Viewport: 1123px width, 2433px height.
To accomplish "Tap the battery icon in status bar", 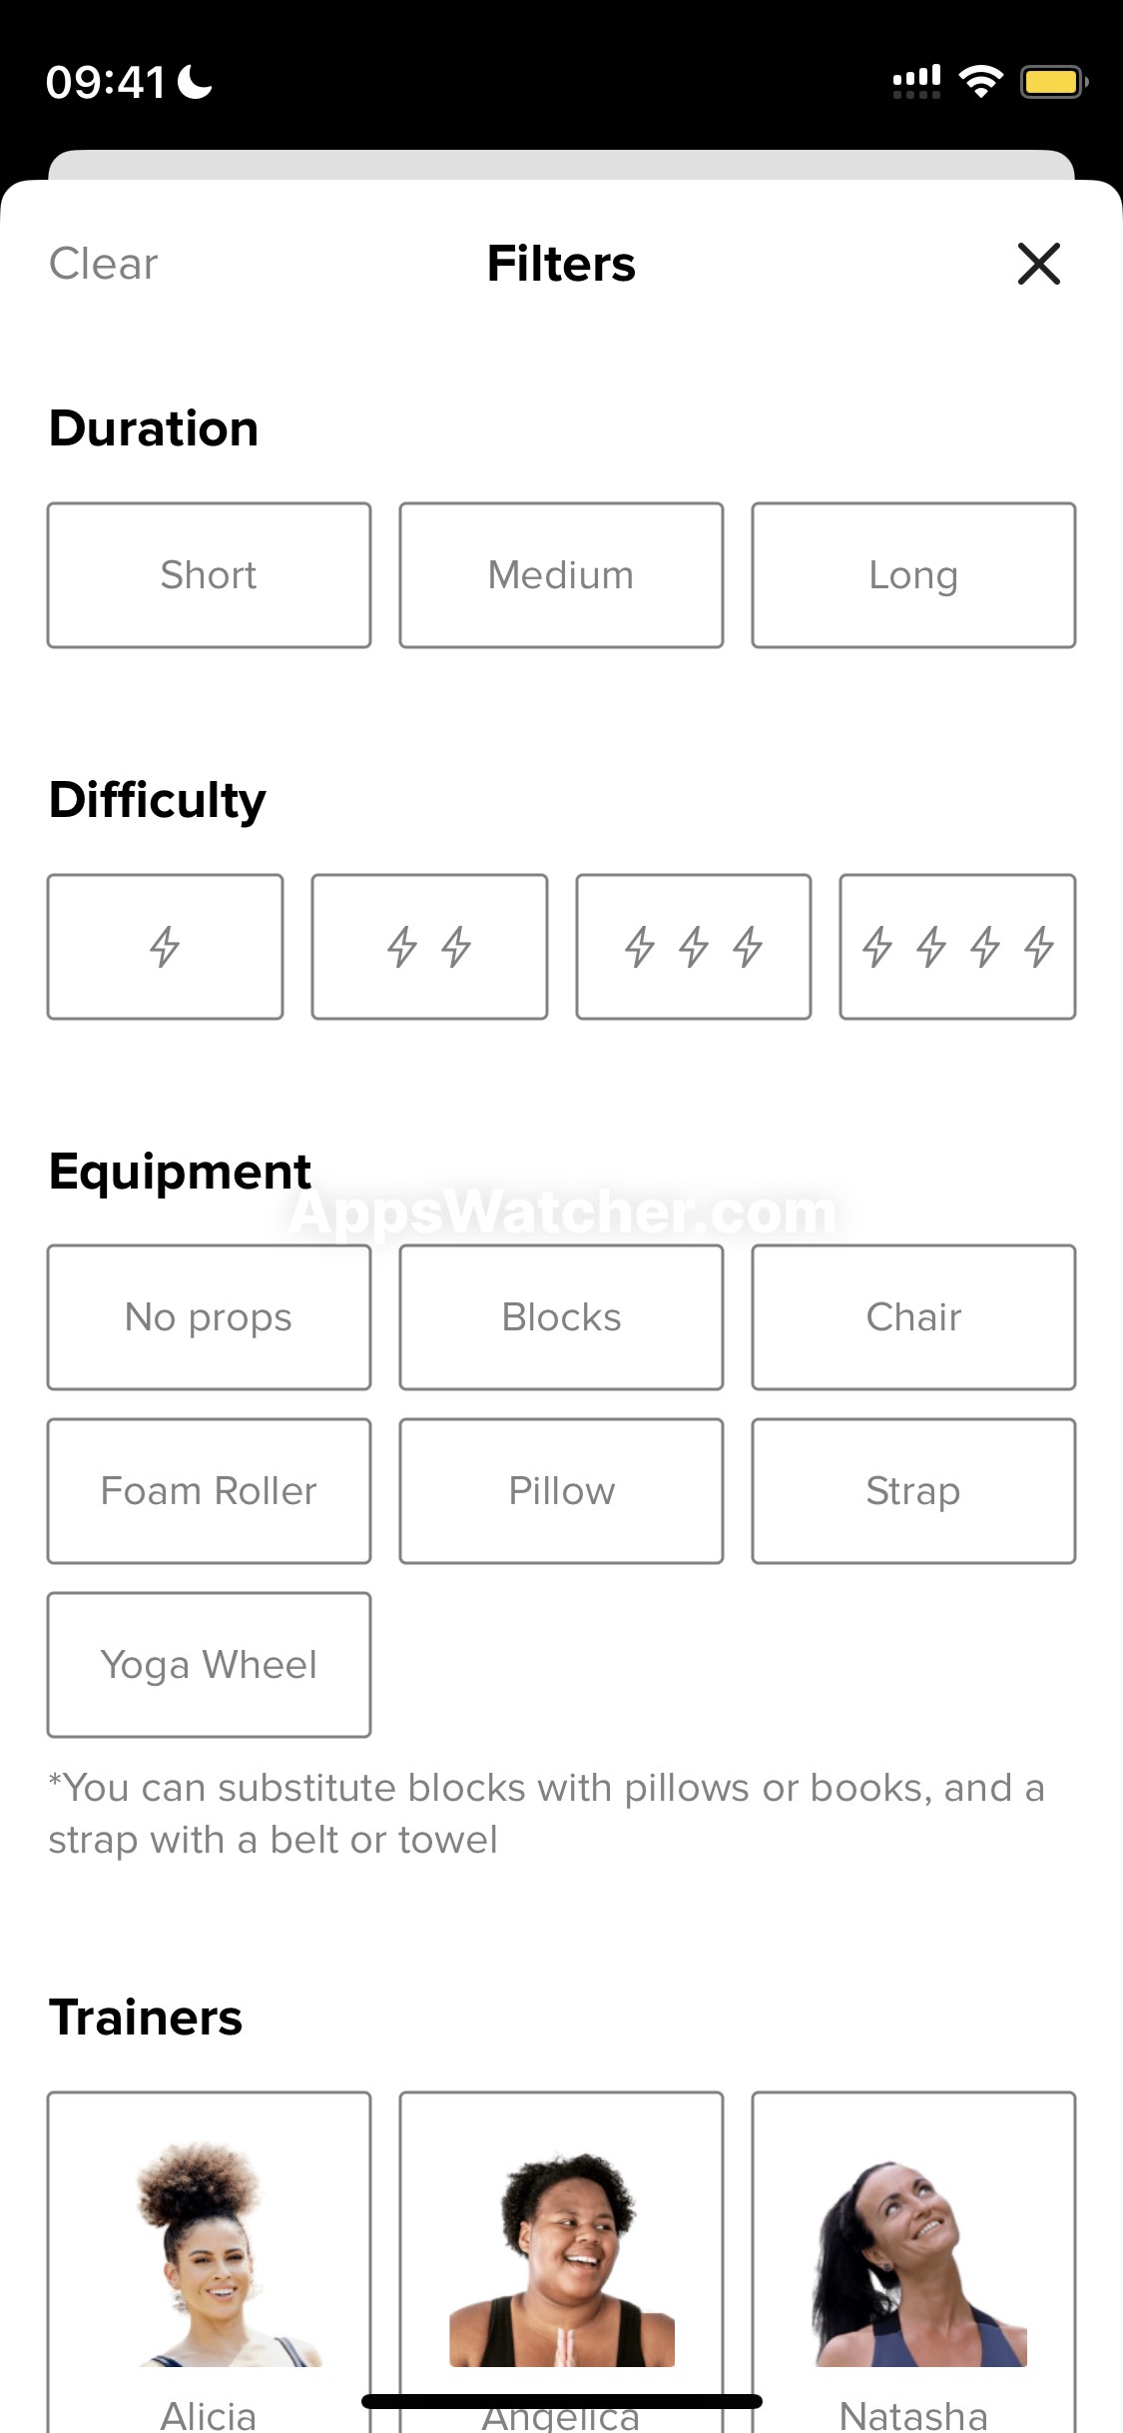I will coord(1053,82).
